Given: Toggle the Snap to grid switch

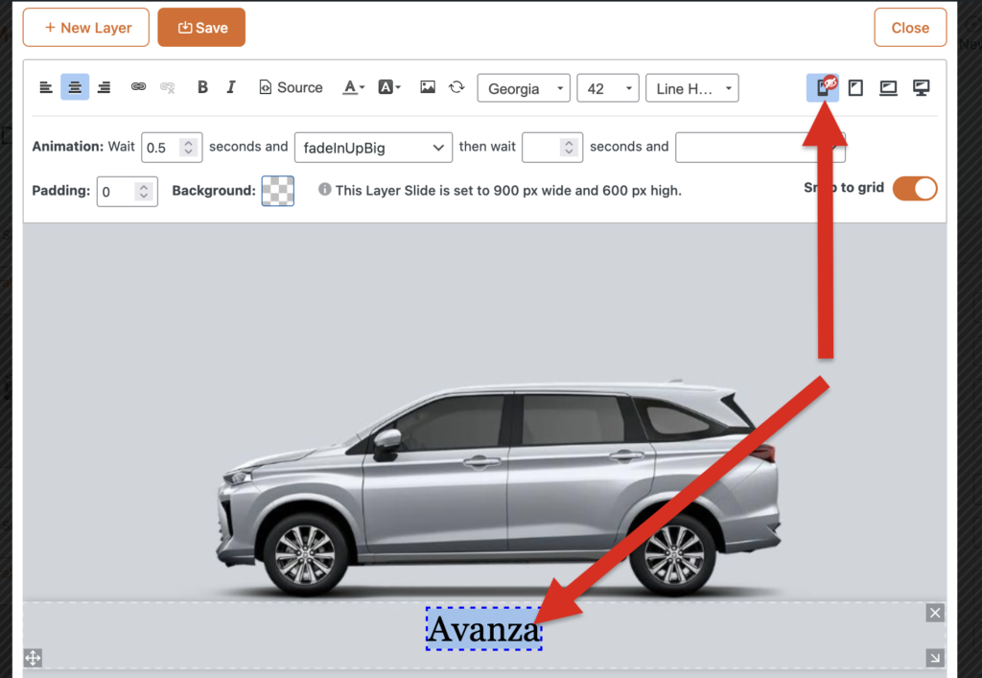Looking at the screenshot, I should (915, 188).
